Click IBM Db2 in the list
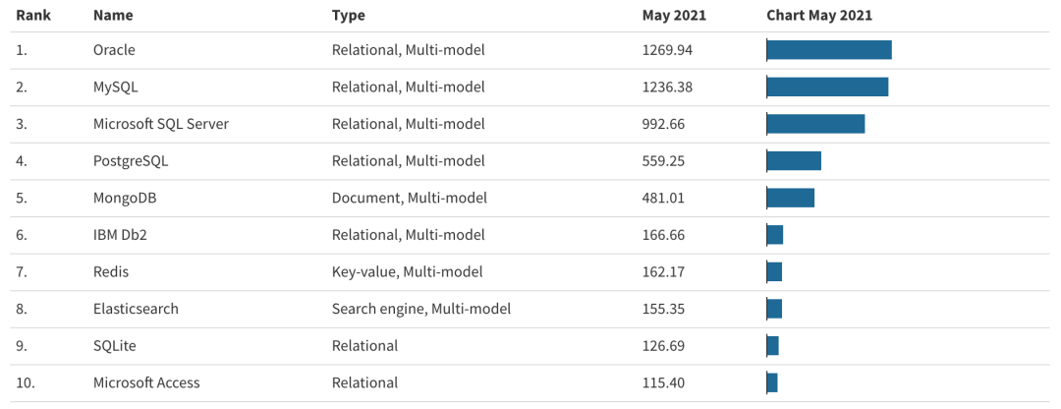This screenshot has width=1061, height=409. pyautogui.click(x=119, y=235)
